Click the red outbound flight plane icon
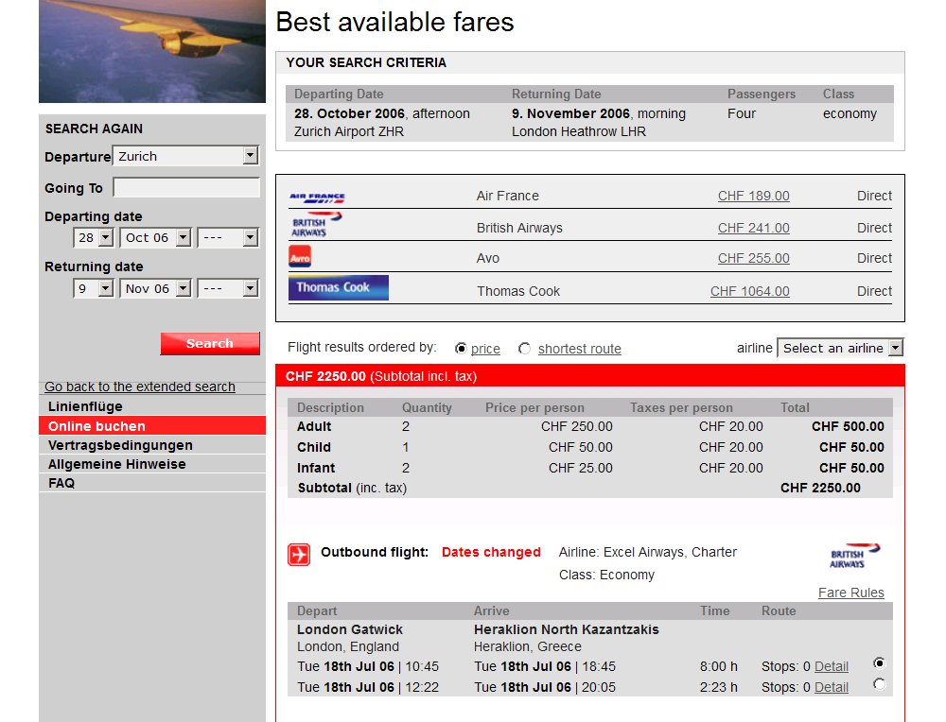 pyautogui.click(x=299, y=555)
